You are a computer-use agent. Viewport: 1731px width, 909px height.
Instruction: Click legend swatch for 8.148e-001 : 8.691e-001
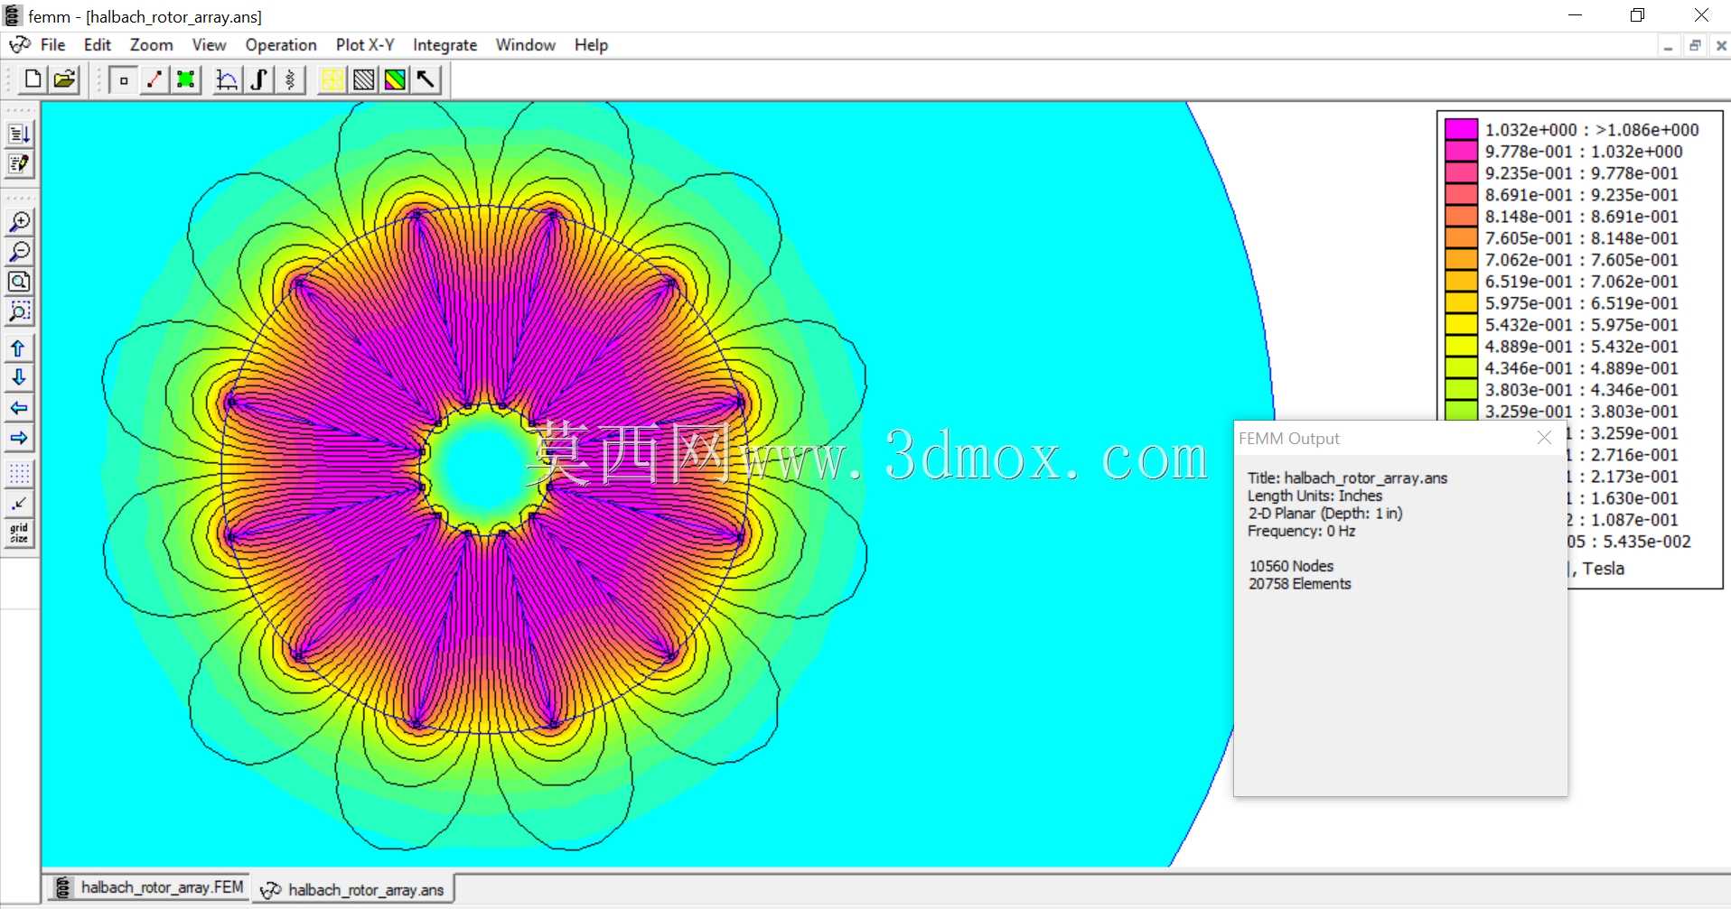(1461, 216)
